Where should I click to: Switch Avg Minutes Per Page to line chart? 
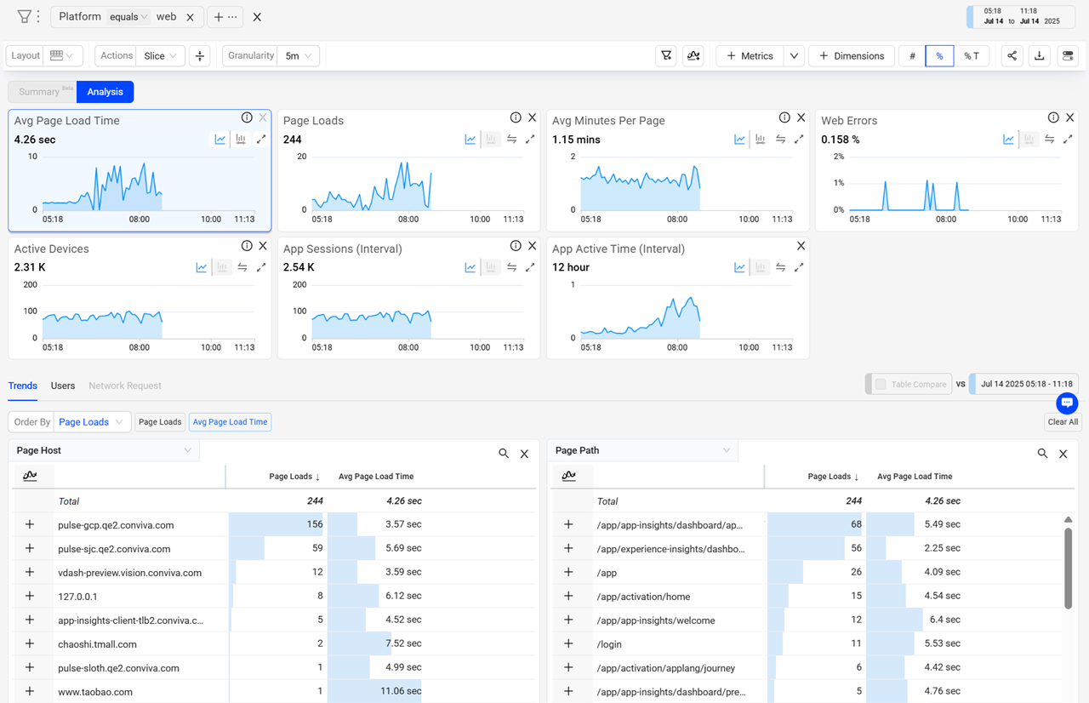[739, 140]
